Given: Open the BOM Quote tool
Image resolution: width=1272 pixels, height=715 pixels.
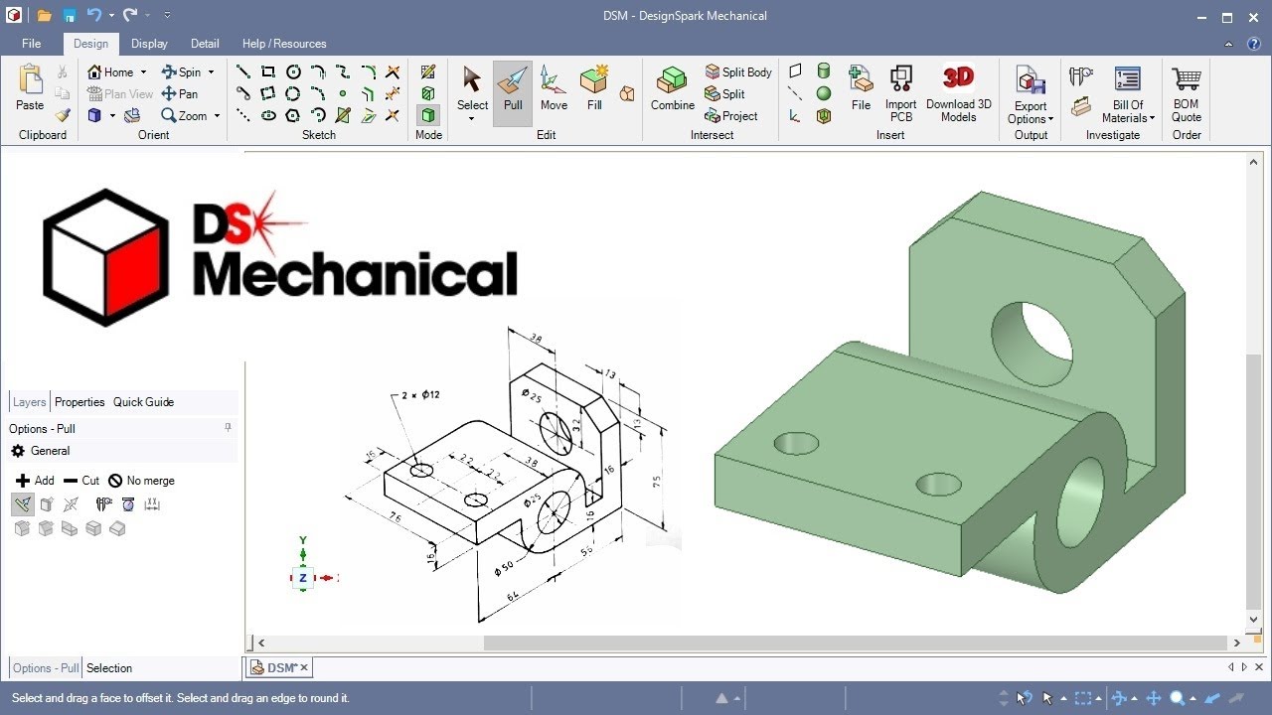Looking at the screenshot, I should [1187, 93].
